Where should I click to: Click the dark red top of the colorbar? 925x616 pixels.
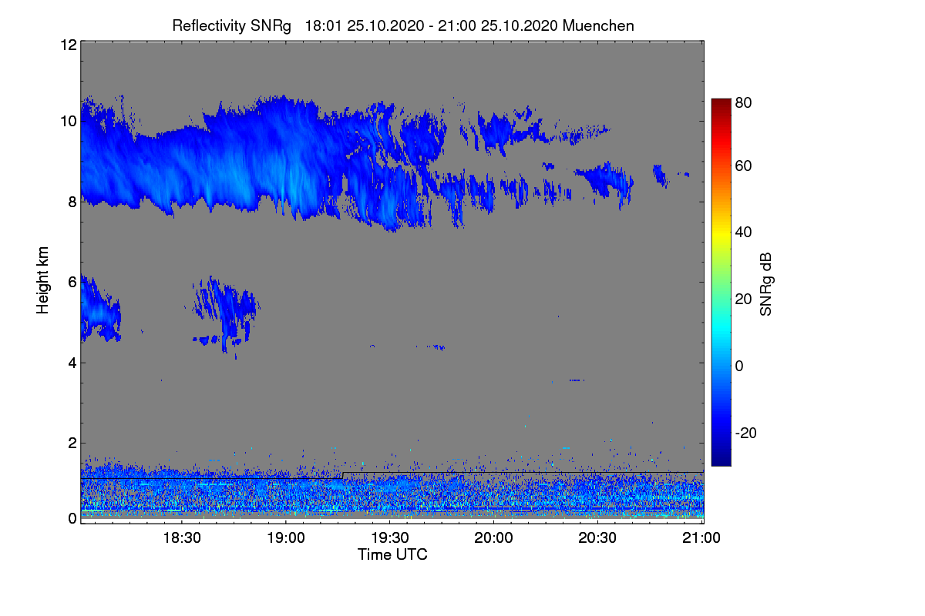pyautogui.click(x=720, y=104)
